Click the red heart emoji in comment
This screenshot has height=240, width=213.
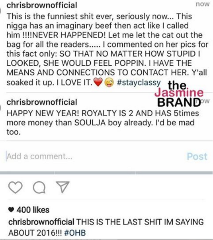[98, 82]
